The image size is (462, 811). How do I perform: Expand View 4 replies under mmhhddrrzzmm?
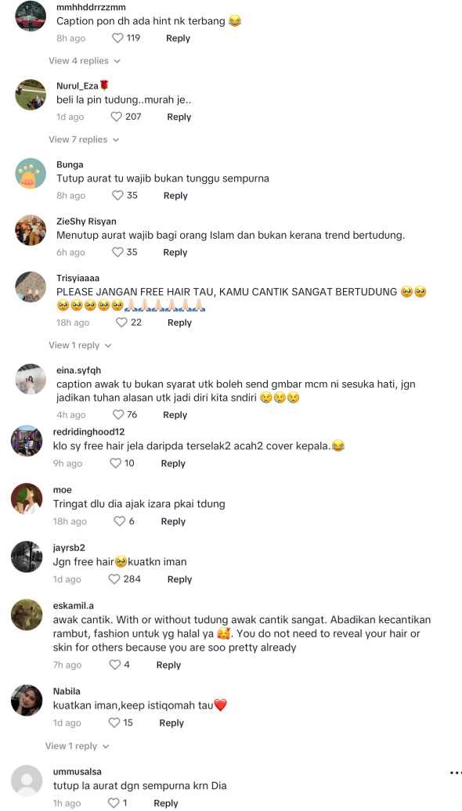pyautogui.click(x=85, y=61)
